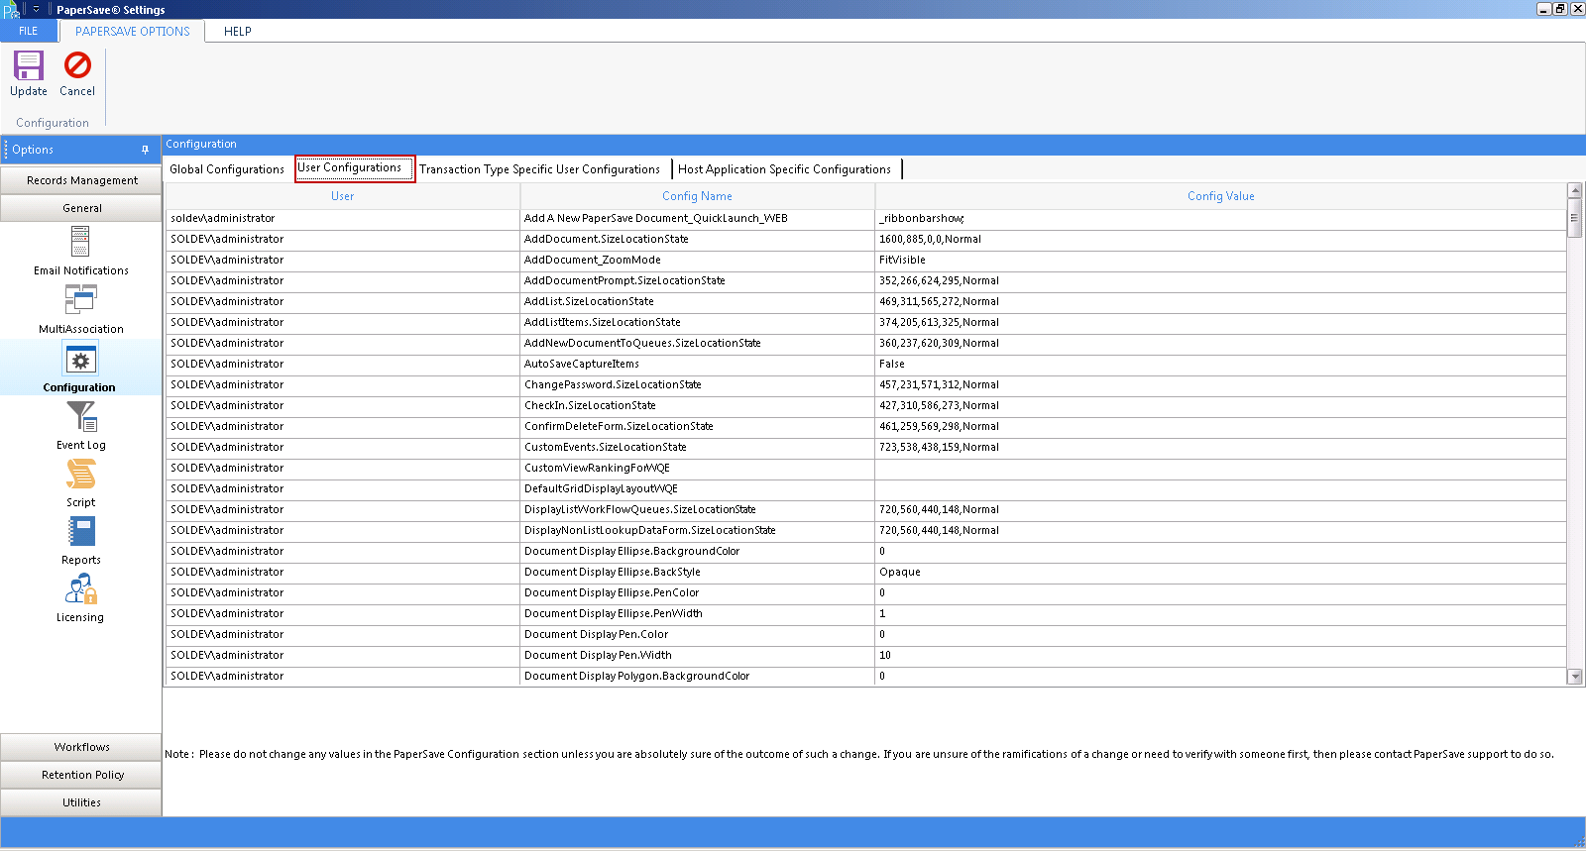Click the 723,538,438,159,Normal value
Image resolution: width=1586 pixels, height=851 pixels.
tap(1220, 448)
